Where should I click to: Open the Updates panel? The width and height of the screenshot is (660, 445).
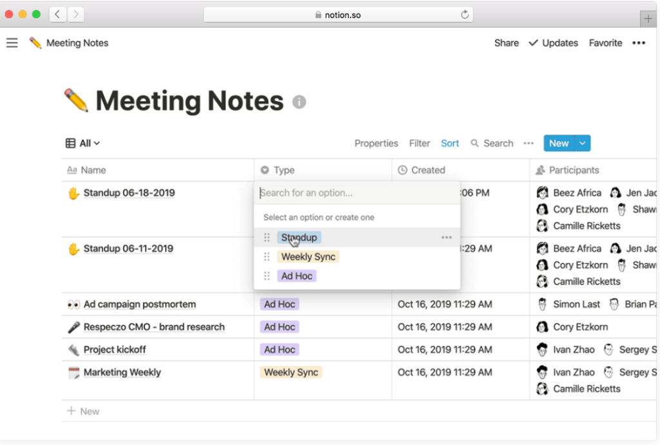(553, 43)
